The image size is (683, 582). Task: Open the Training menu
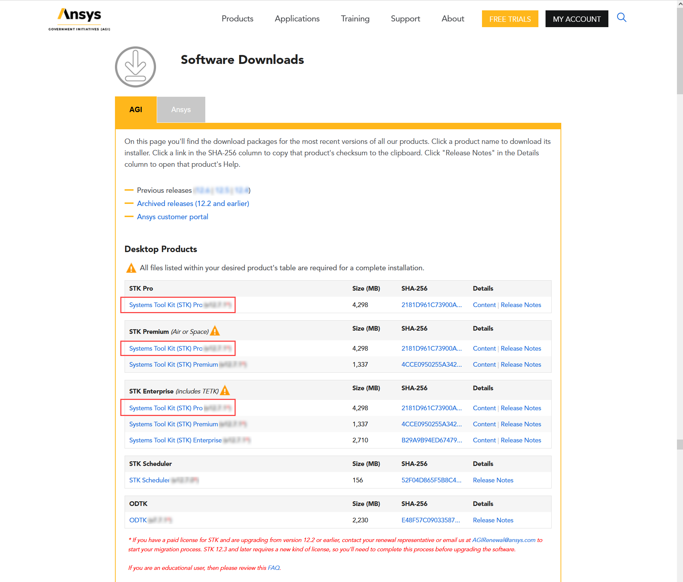pyautogui.click(x=355, y=19)
